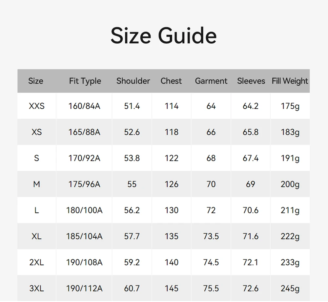Click the 245g fill weight cell
The width and height of the screenshot is (328, 302).
(x=290, y=289)
